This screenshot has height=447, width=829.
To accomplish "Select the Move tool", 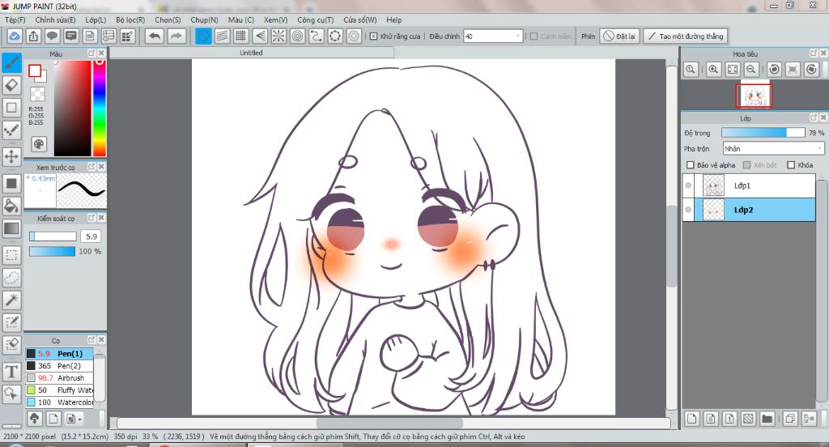I will tap(11, 156).
